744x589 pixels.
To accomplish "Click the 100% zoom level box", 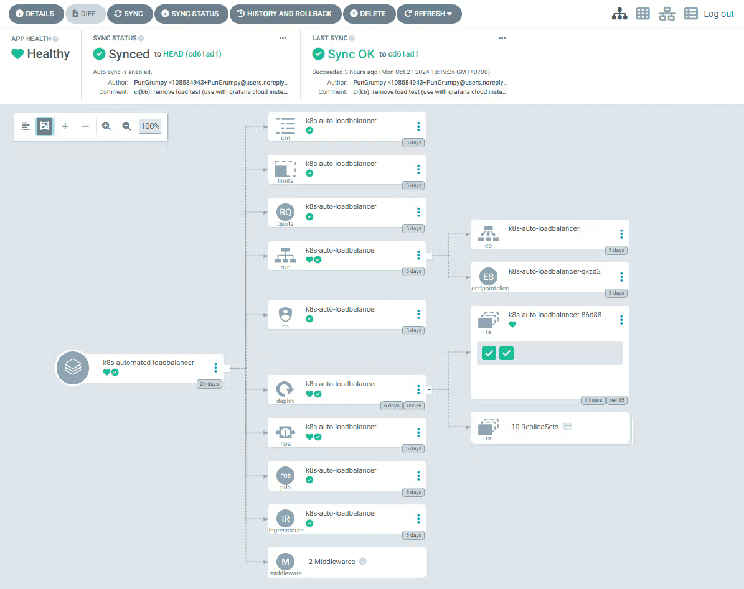I will pyautogui.click(x=150, y=126).
